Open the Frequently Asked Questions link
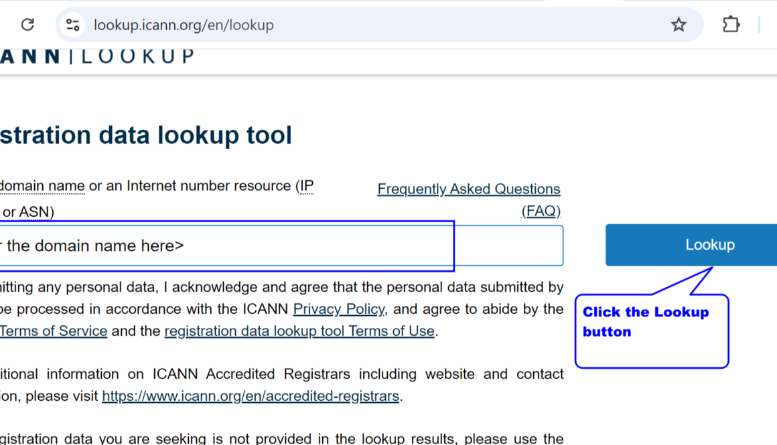 (x=469, y=189)
